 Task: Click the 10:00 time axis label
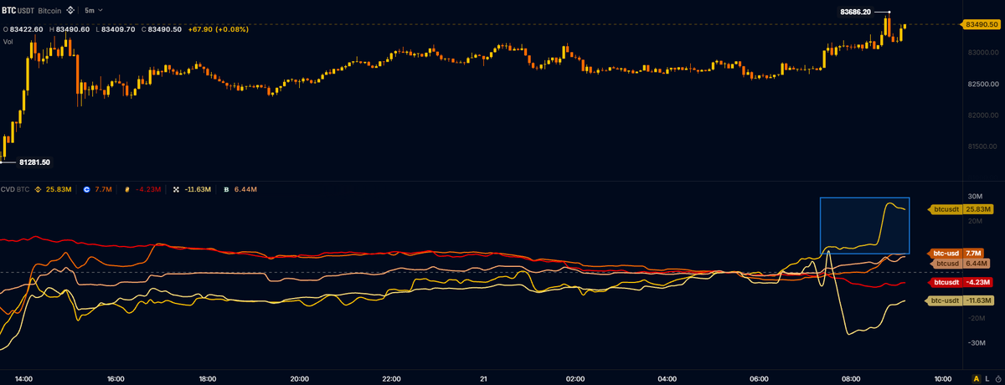942,379
